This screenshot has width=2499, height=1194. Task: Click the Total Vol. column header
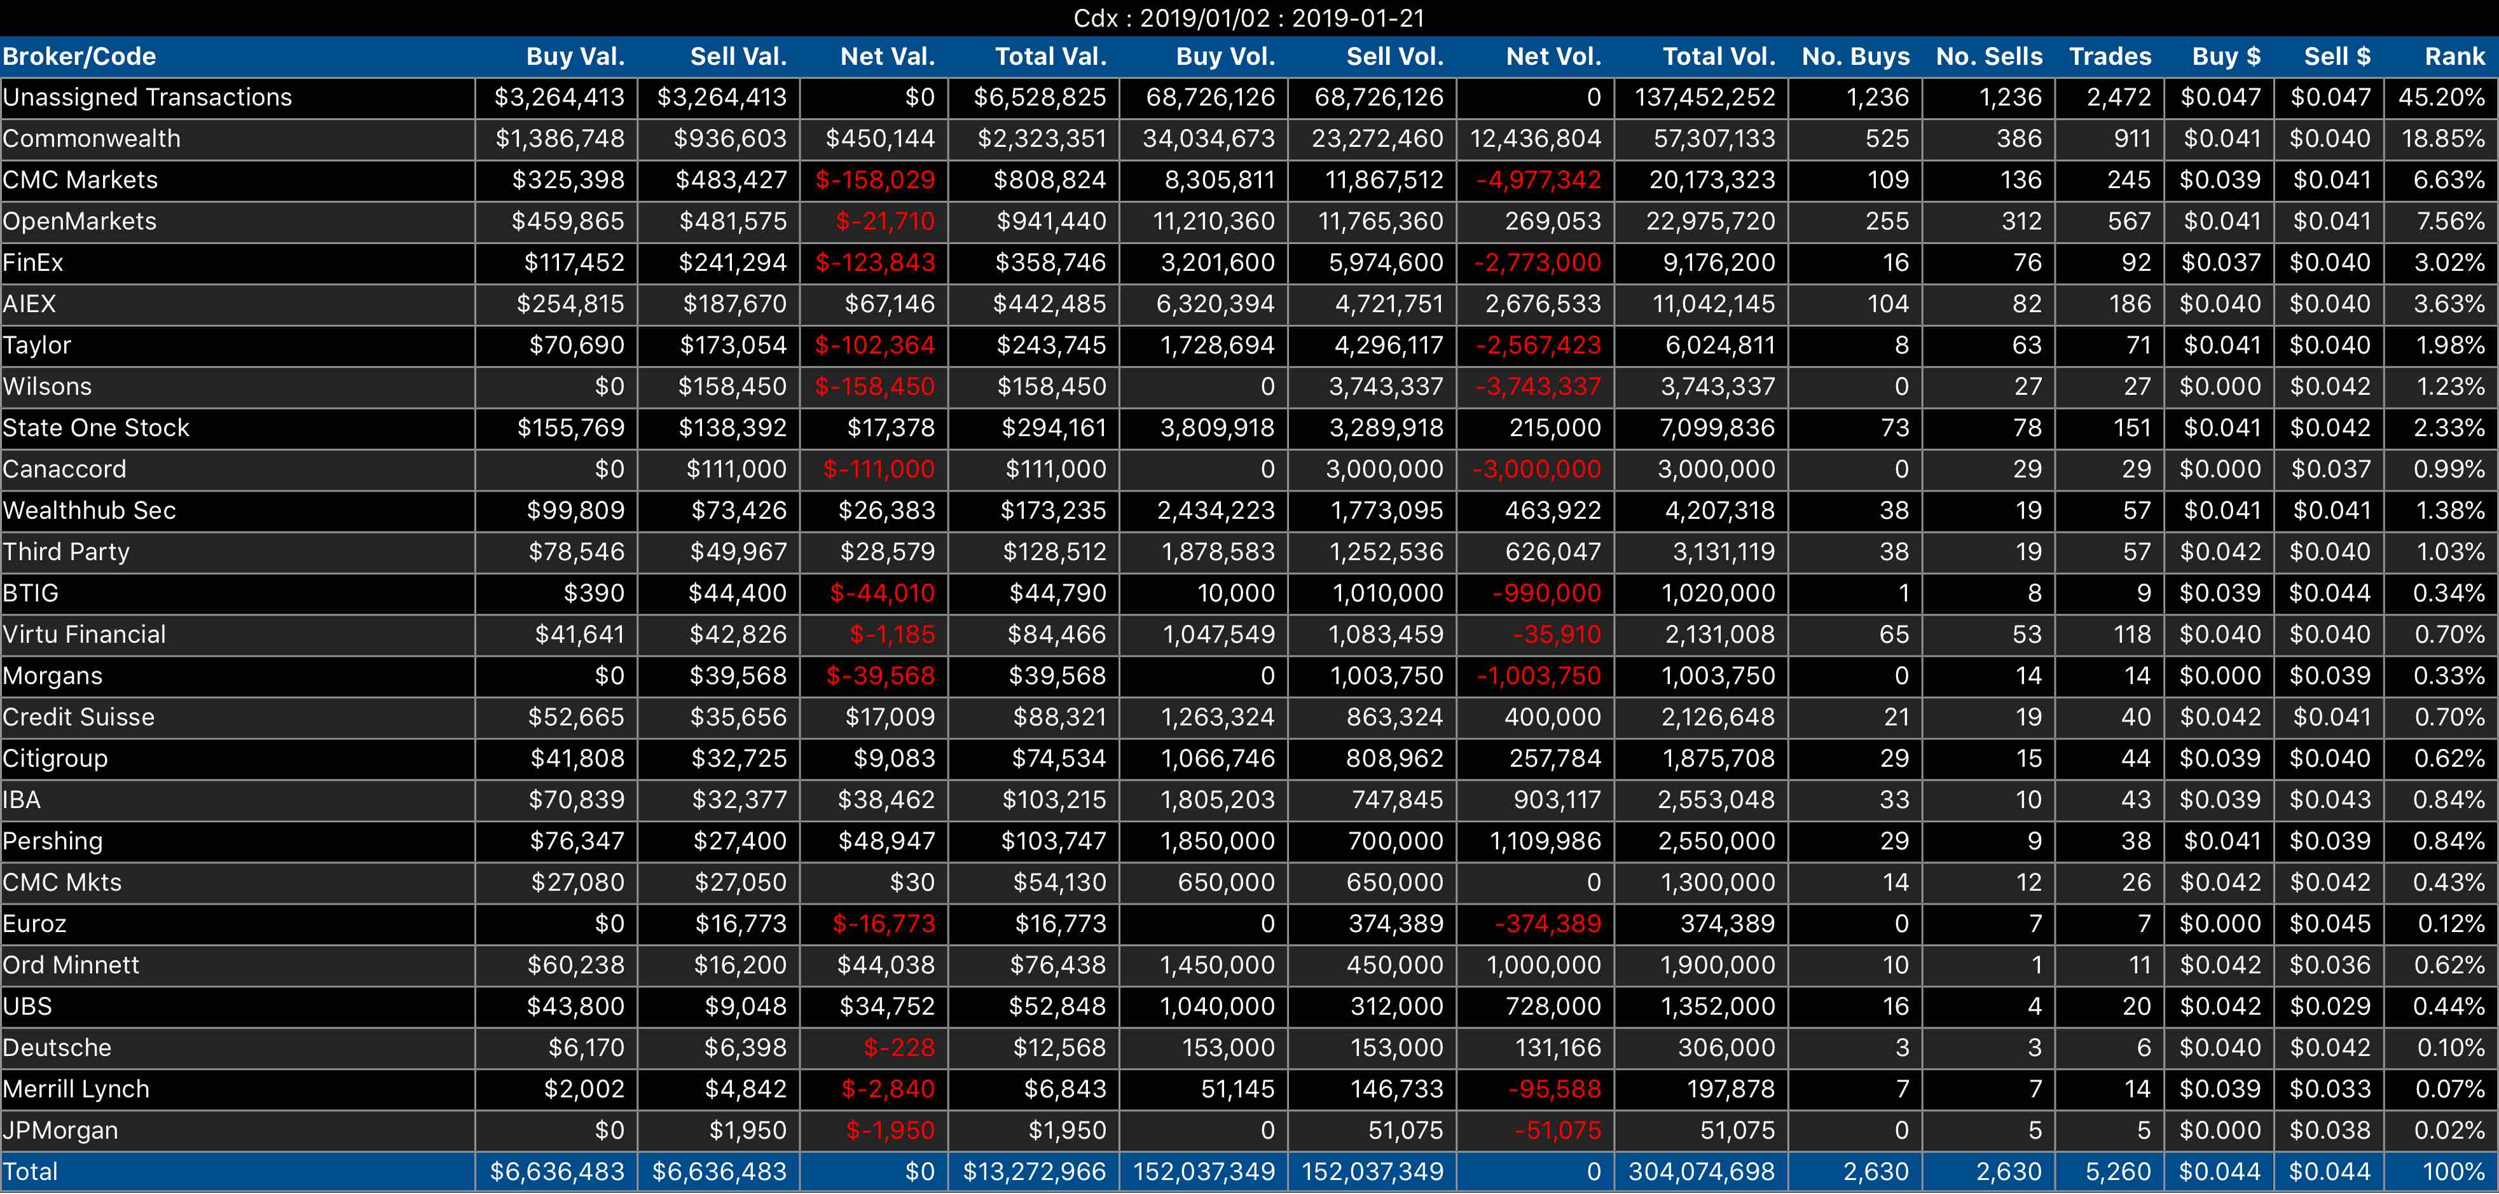click(1719, 56)
